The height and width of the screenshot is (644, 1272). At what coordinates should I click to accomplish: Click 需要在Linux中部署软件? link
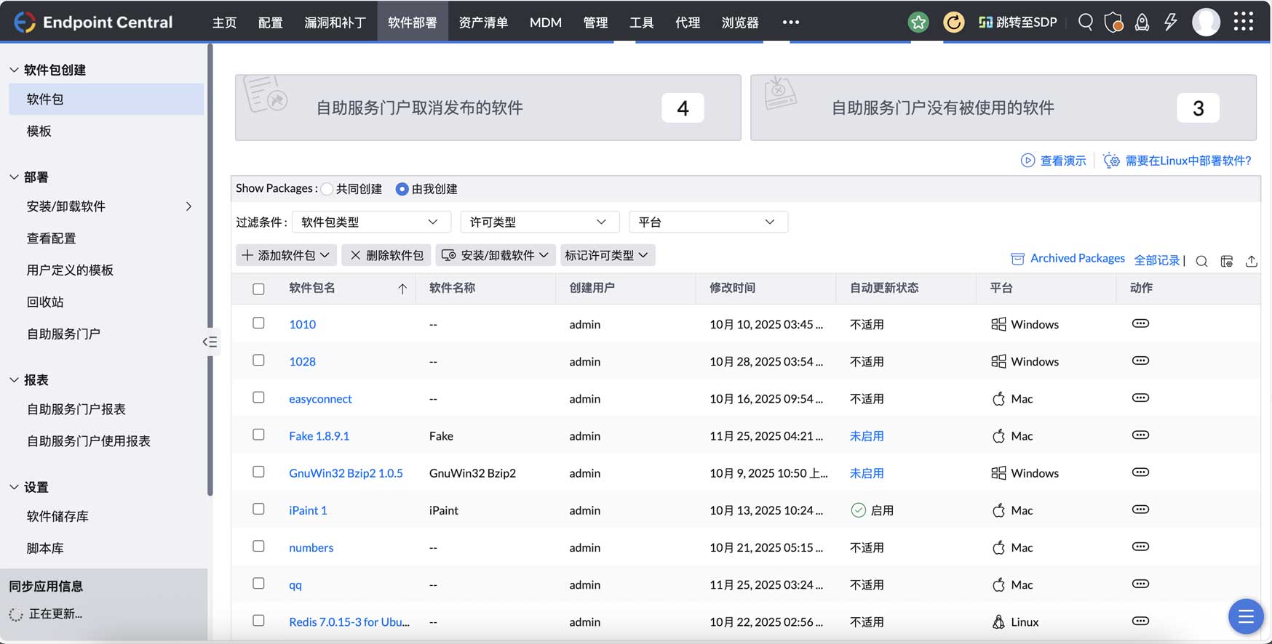[1188, 161]
